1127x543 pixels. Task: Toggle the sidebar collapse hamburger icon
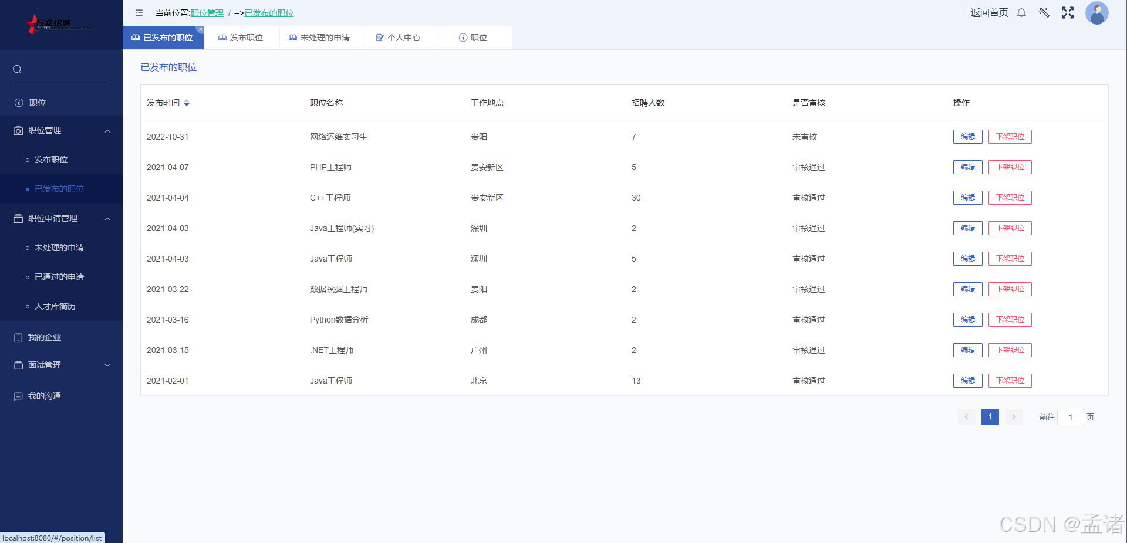point(139,13)
